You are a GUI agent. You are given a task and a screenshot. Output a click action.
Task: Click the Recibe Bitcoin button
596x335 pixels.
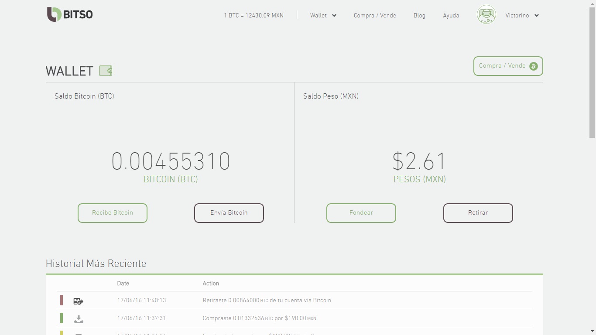click(x=112, y=213)
